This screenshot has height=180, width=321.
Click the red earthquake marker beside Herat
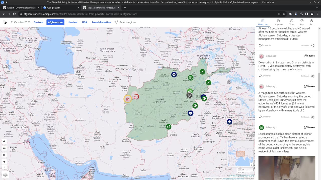coord(135,97)
